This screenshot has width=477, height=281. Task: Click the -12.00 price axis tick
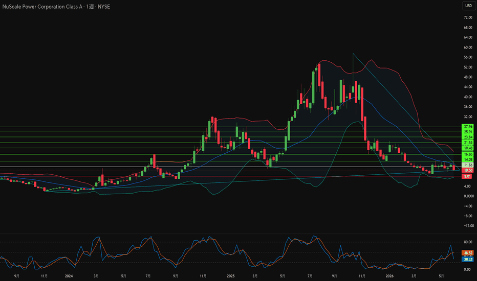point(468,226)
